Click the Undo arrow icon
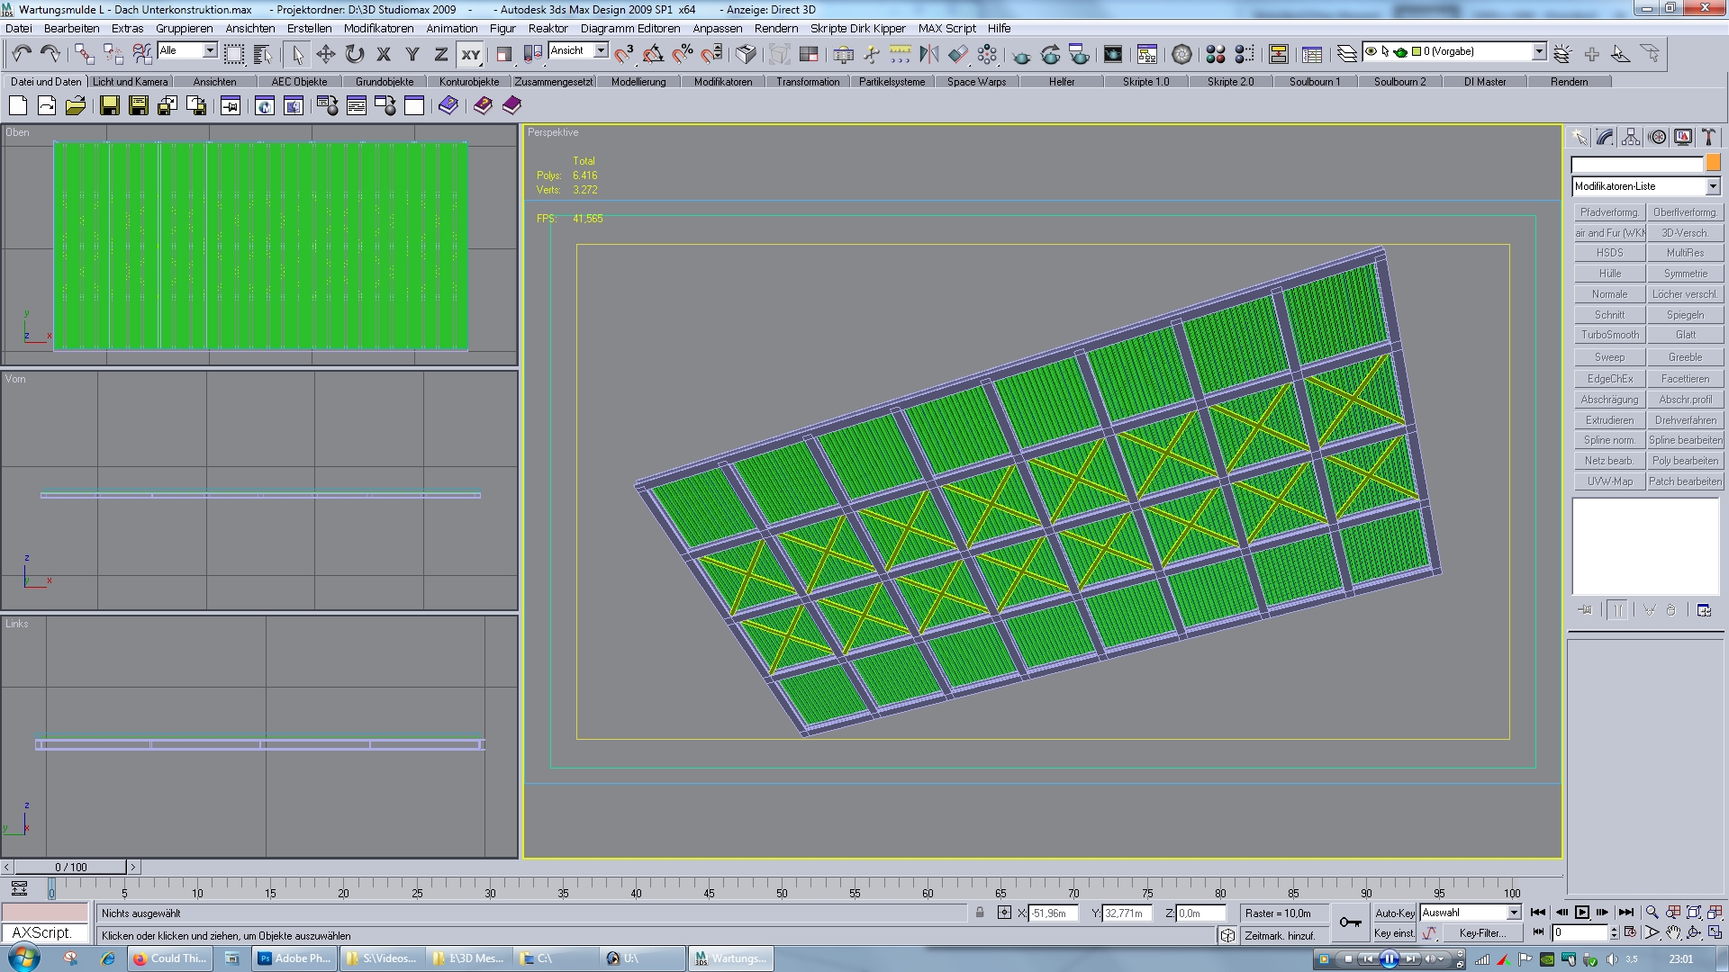Viewport: 1729px width, 972px height. [22, 54]
